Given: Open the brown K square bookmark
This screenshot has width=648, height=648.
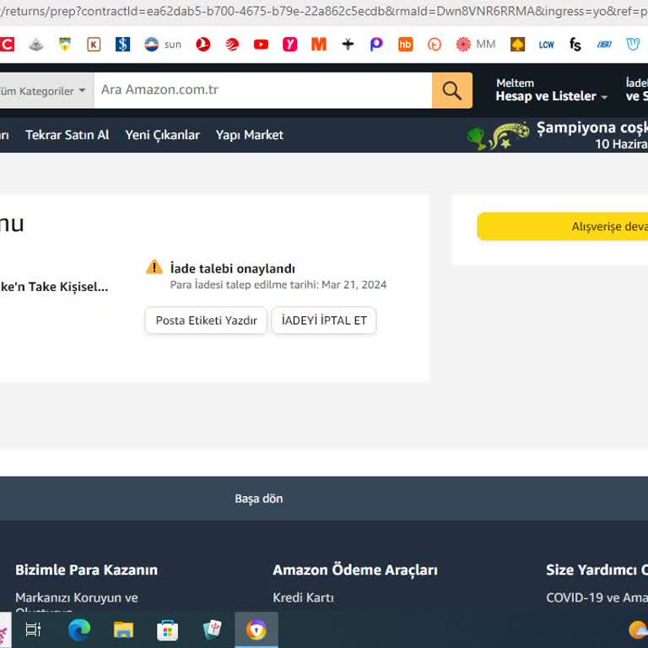Looking at the screenshot, I should [94, 44].
